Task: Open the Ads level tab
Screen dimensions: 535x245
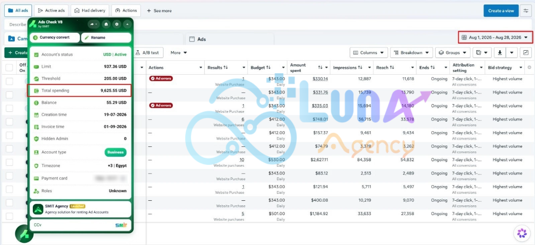Action: (x=229, y=39)
